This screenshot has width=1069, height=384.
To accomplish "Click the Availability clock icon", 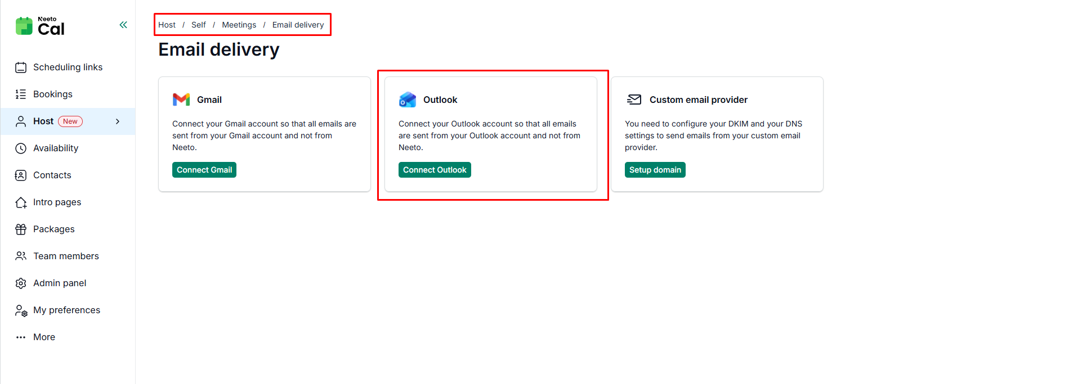I will (x=21, y=148).
